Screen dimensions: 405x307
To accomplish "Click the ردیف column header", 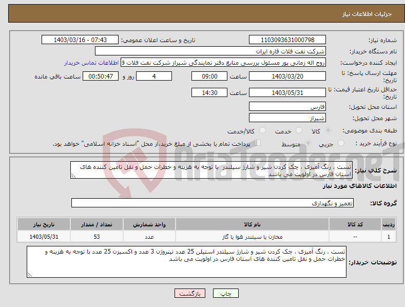I will pyautogui.click(x=389, y=224).
